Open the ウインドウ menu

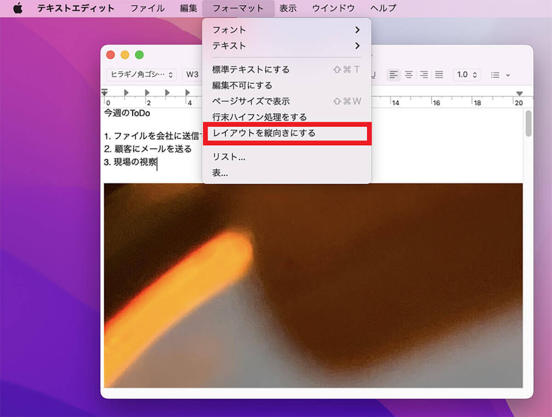333,8
